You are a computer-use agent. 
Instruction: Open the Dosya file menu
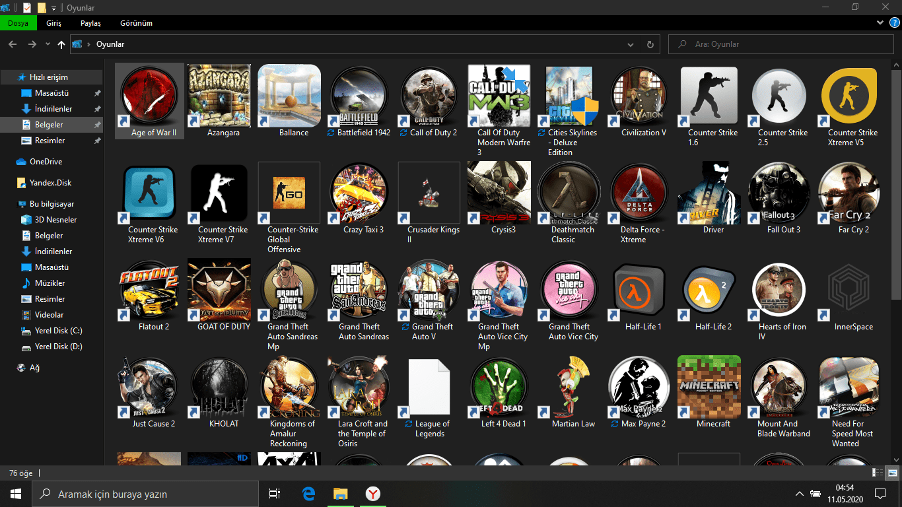click(18, 23)
